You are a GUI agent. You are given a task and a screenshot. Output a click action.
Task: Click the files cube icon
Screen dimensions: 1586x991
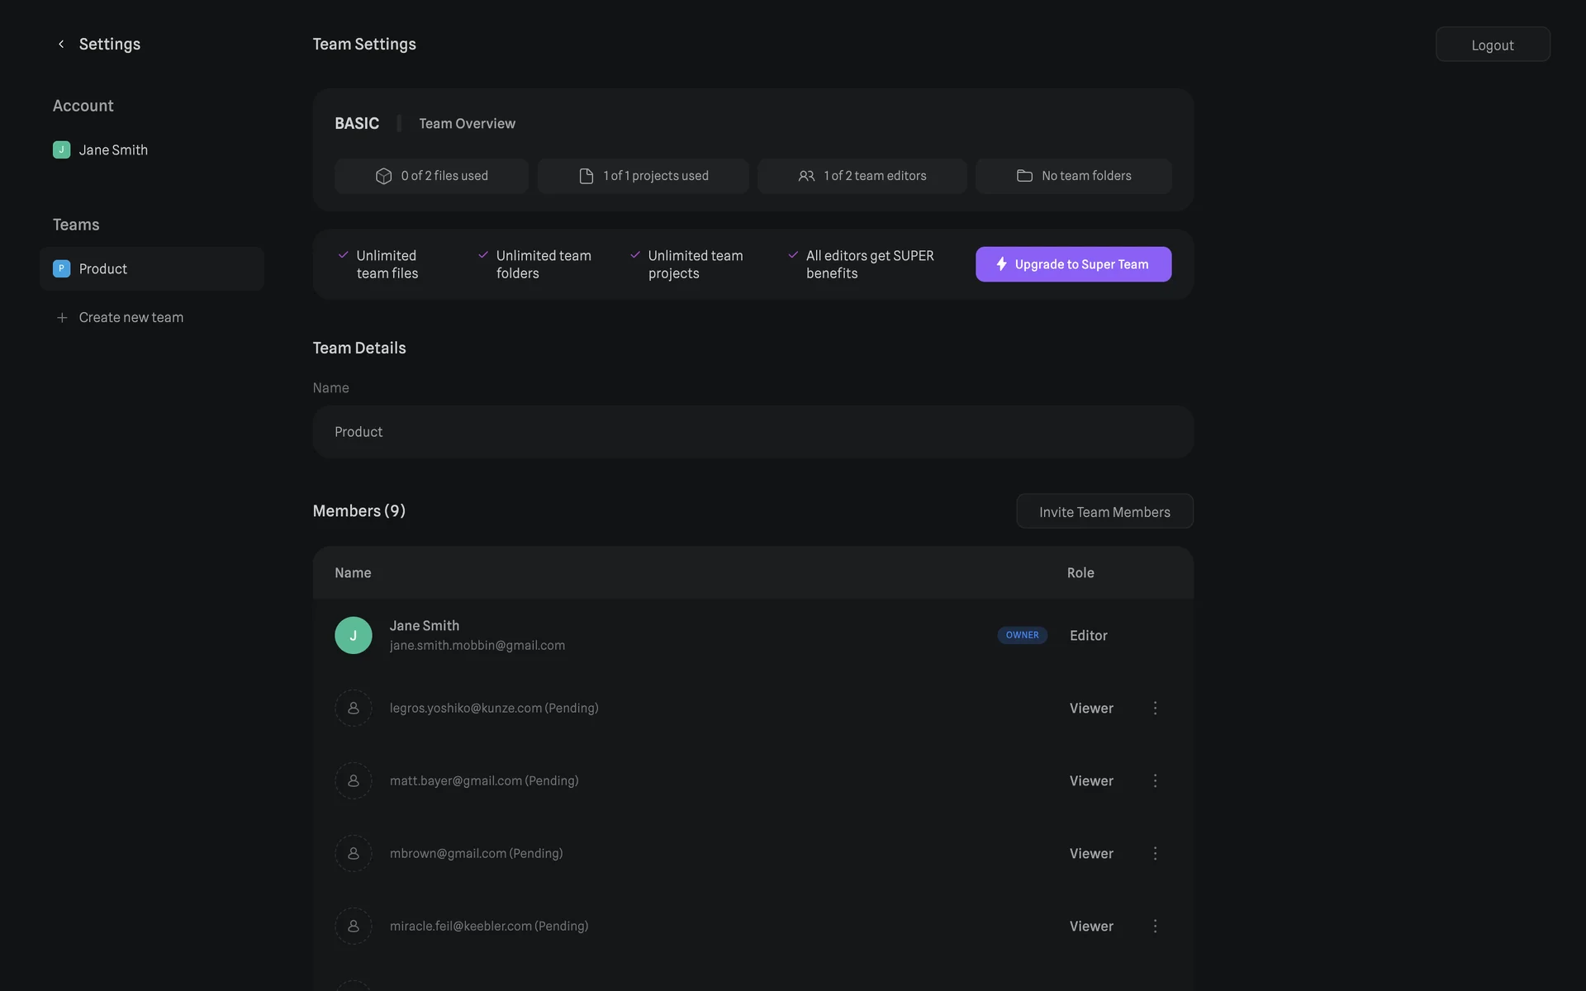383,176
